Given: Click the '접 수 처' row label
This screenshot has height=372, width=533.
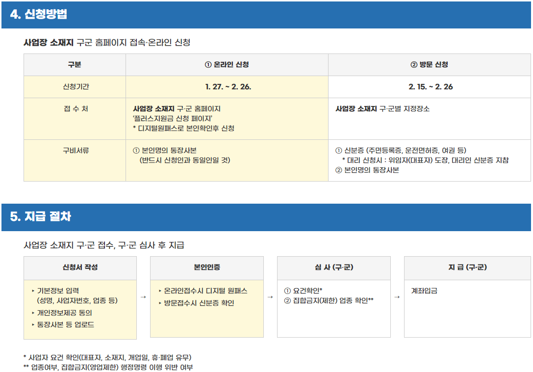Looking at the screenshot, I should pyautogui.click(x=76, y=108).
